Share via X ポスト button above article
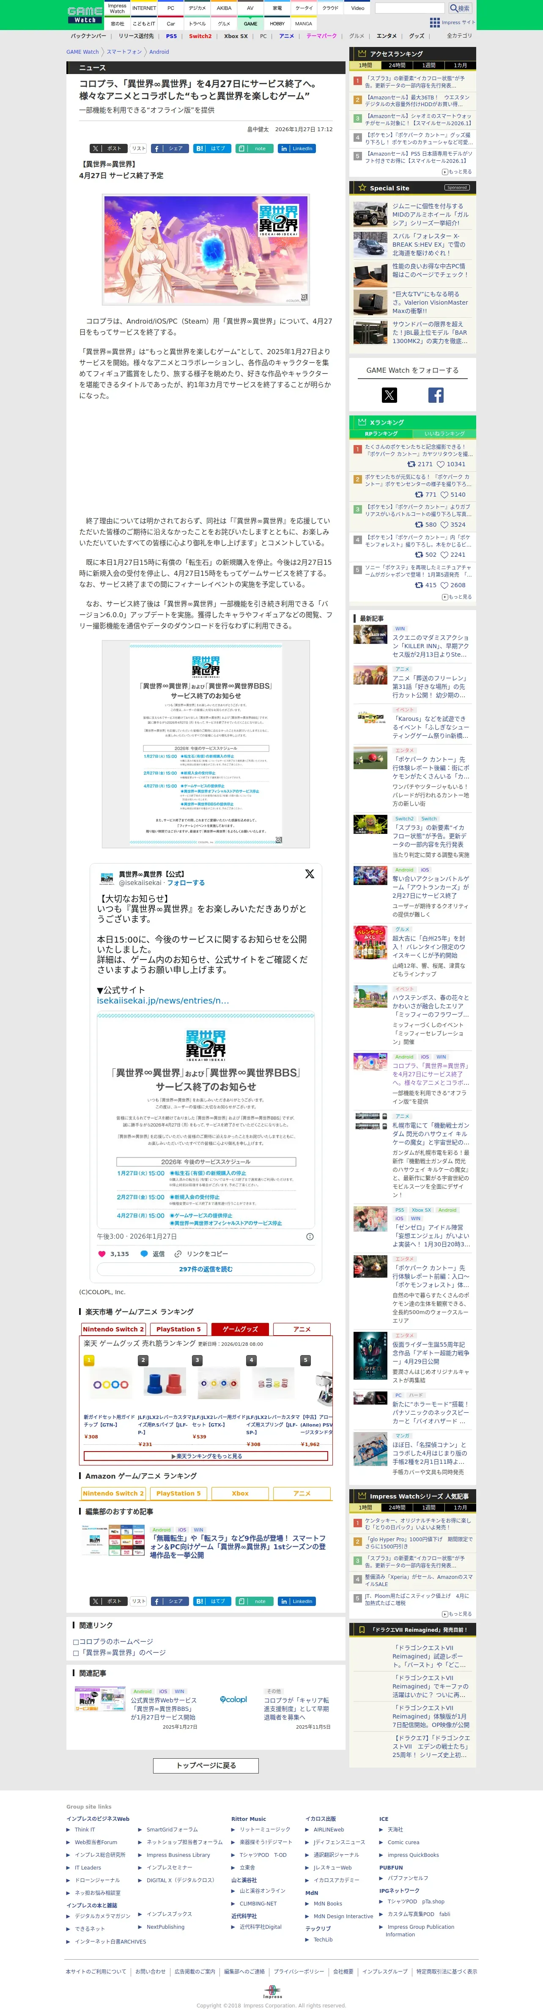The image size is (543, 2010). click(108, 148)
